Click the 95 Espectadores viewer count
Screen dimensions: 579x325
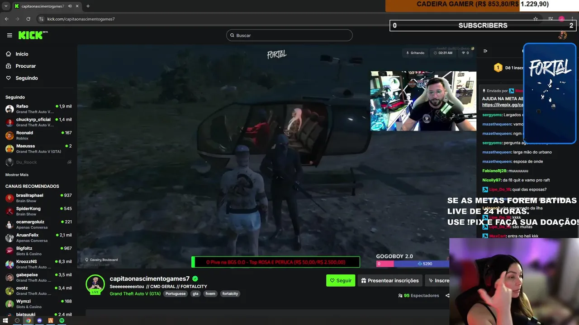click(x=418, y=296)
